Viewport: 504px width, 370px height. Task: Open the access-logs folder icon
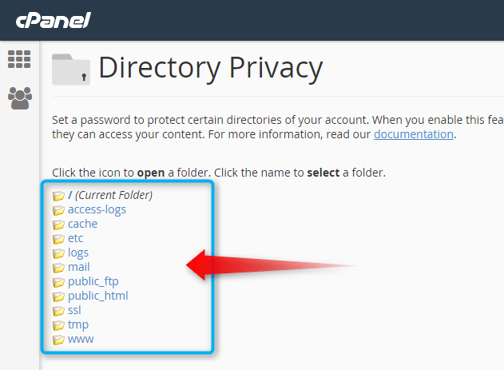(58, 210)
